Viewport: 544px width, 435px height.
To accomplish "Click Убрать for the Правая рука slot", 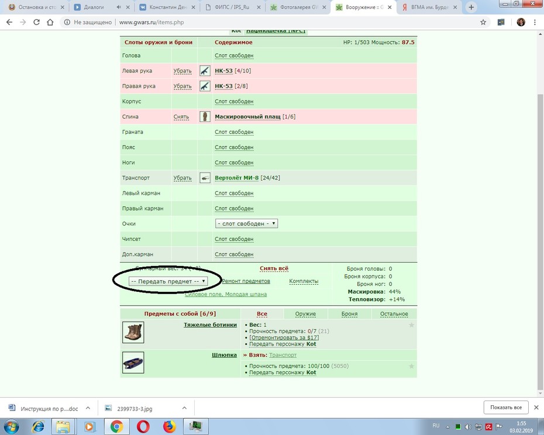I will coord(183,86).
